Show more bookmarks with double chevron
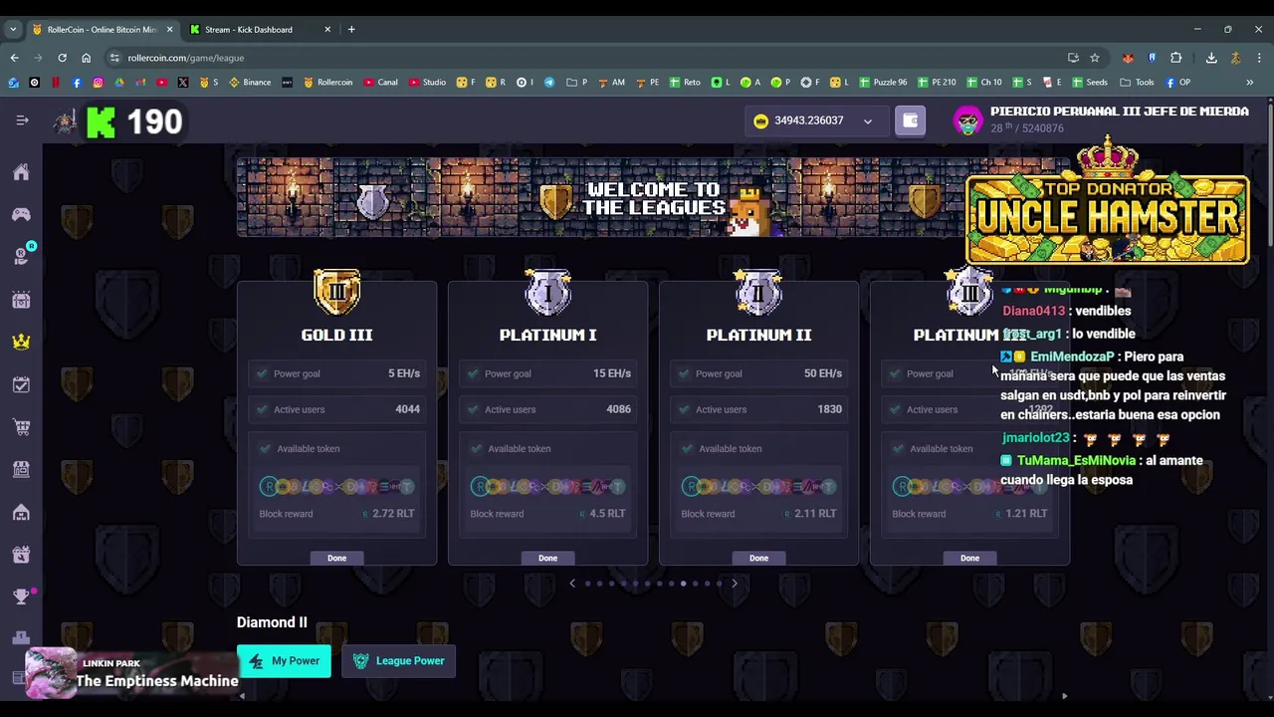The height and width of the screenshot is (717, 1274). click(1249, 83)
